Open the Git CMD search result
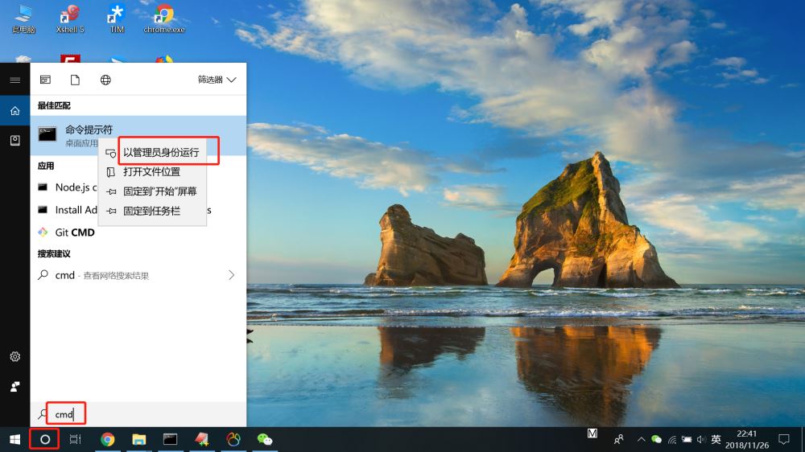 74,232
